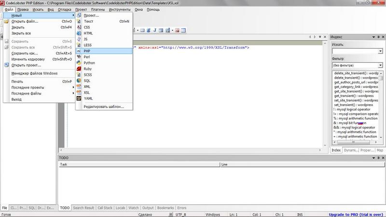Select Текст to create a text file
This screenshot has height=217, width=386.
(x=104, y=21)
